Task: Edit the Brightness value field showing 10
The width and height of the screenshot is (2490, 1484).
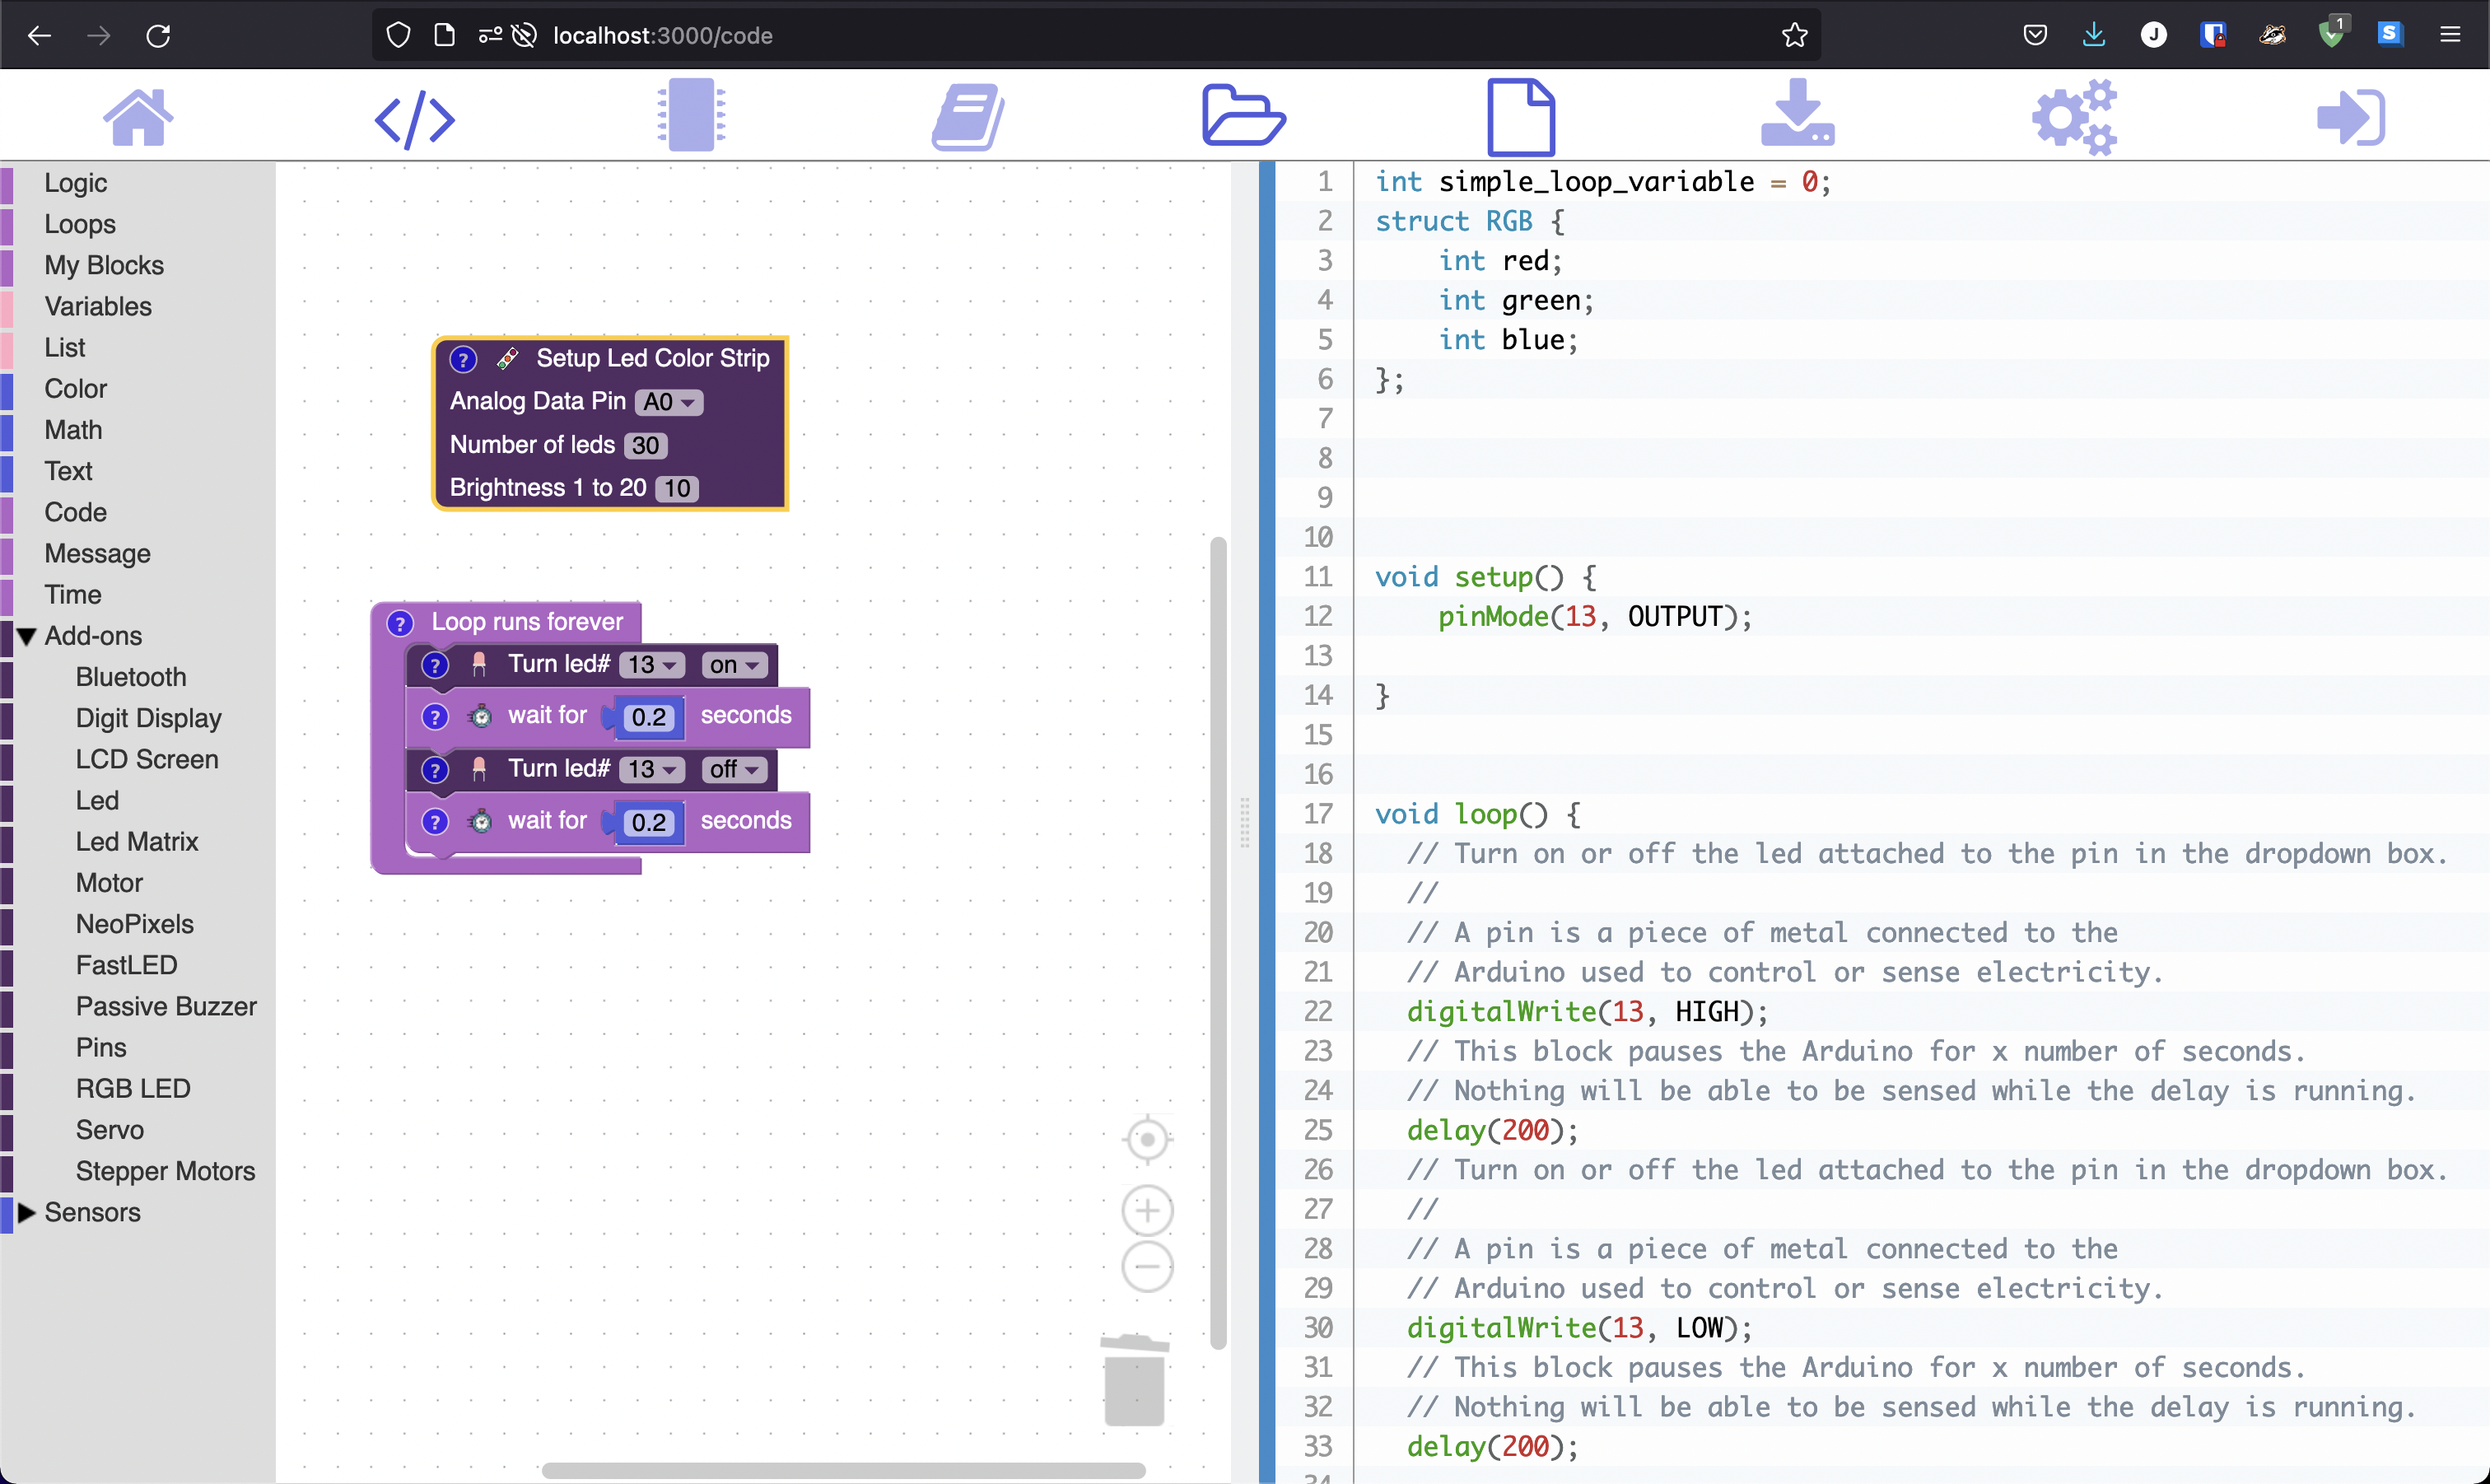Action: pyautogui.click(x=677, y=488)
